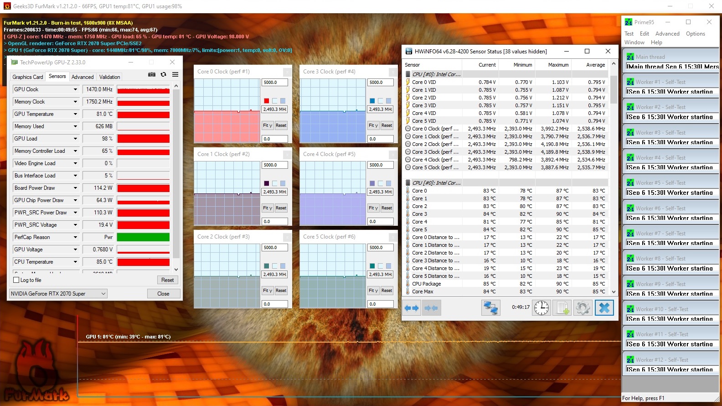
Task: Open the GPU Voltage sensor dropdown
Action: [x=75, y=250]
